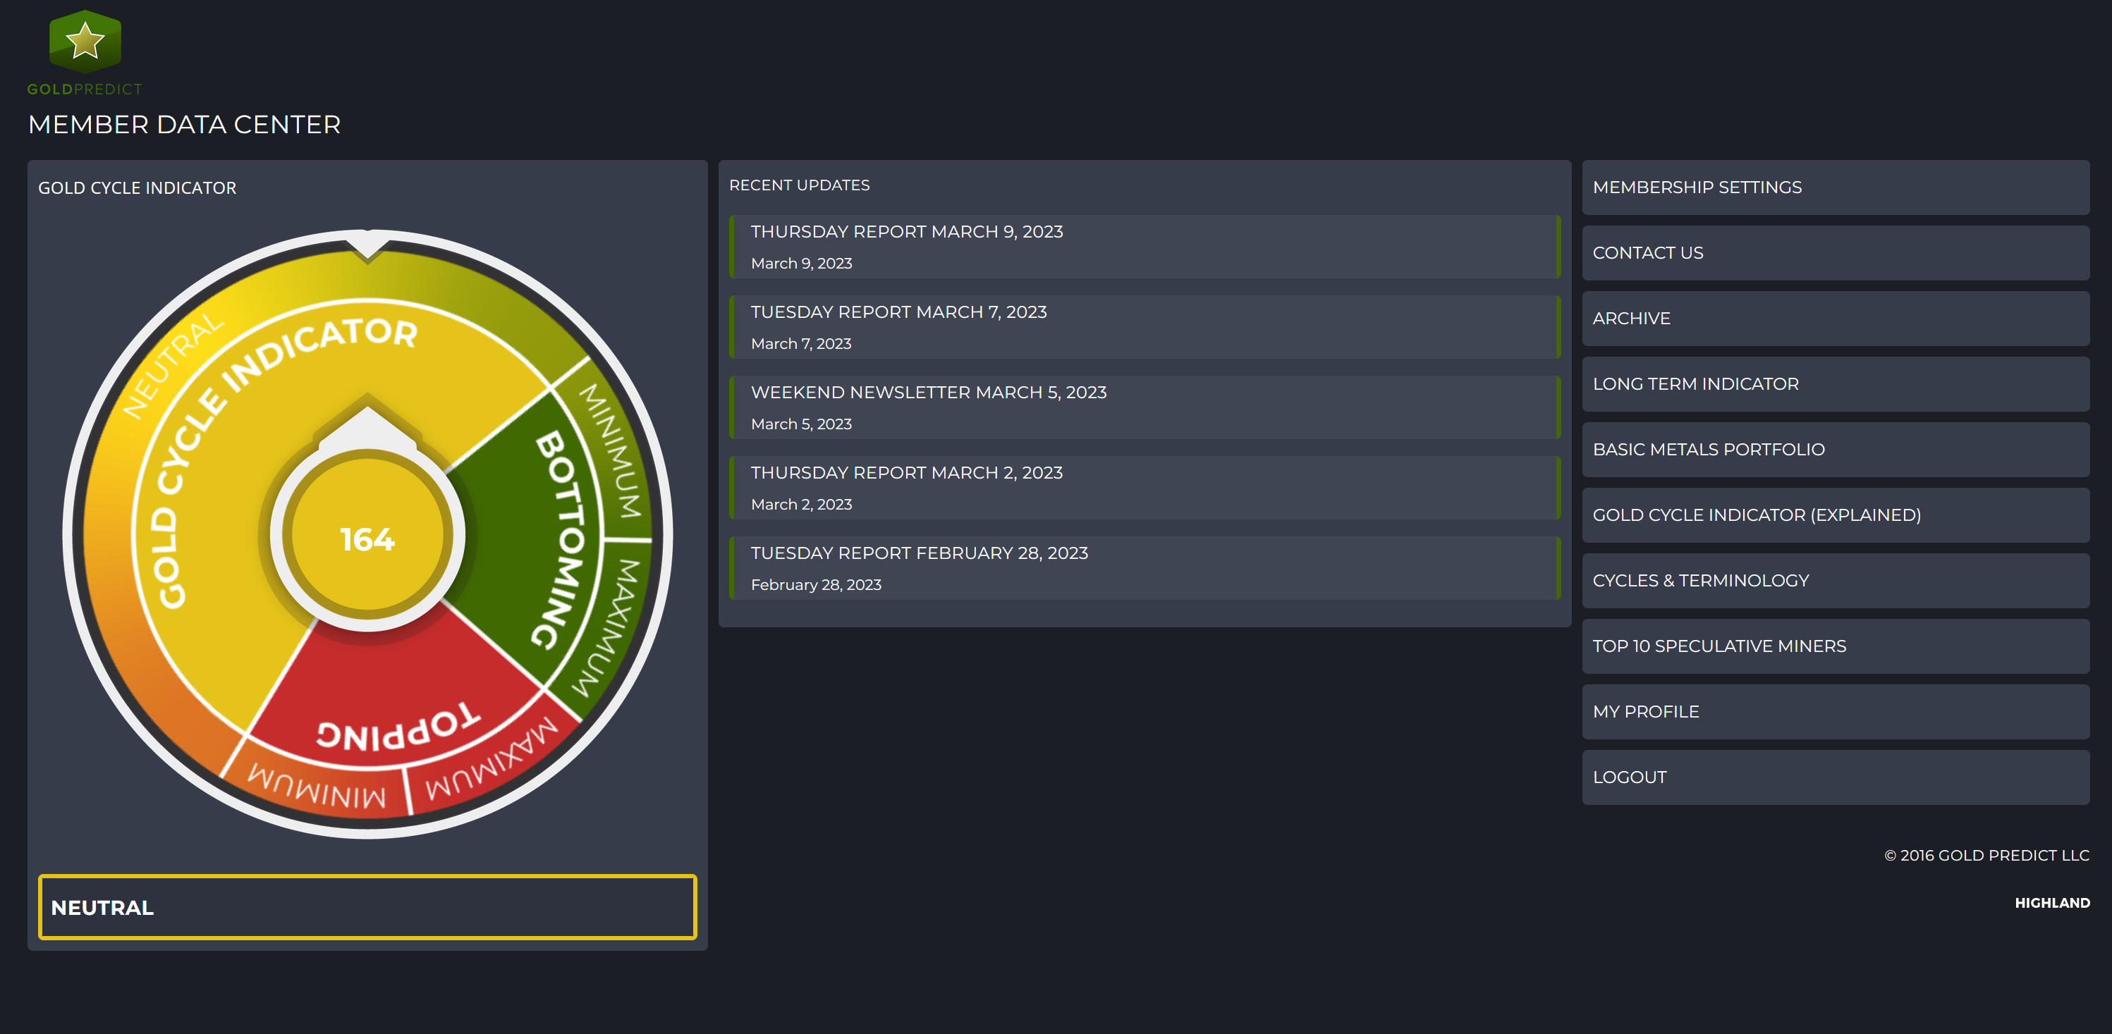Click the GoldPredict star logo

(85, 41)
